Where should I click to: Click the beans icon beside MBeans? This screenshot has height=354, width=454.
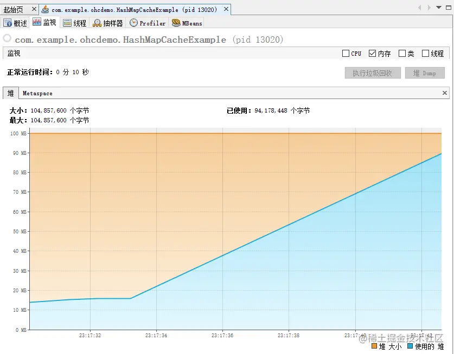coord(176,23)
